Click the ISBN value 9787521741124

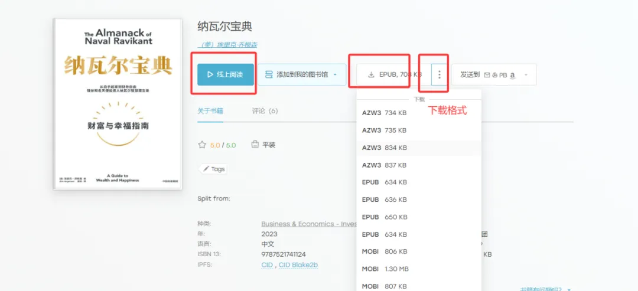coord(283,254)
